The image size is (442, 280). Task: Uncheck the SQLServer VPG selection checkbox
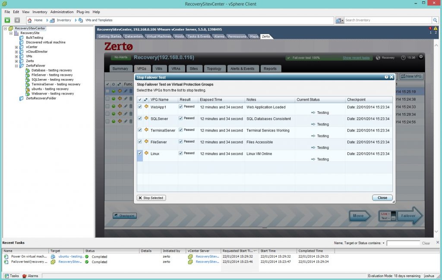point(140,118)
